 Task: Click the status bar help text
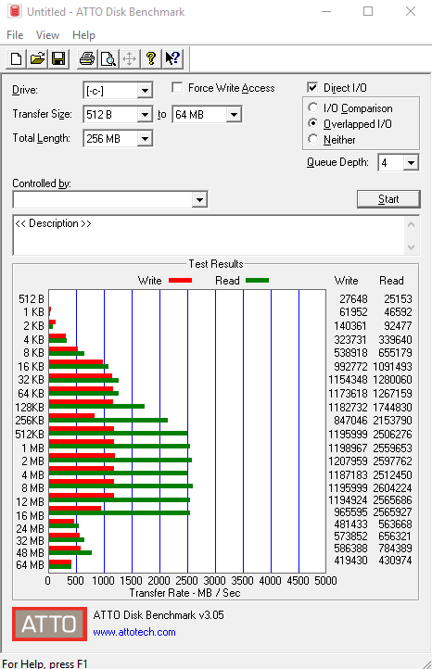coord(44,663)
